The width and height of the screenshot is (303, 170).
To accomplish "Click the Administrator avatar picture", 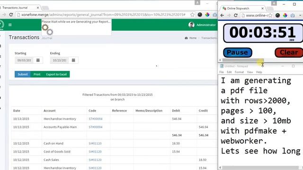I will pos(191,25).
